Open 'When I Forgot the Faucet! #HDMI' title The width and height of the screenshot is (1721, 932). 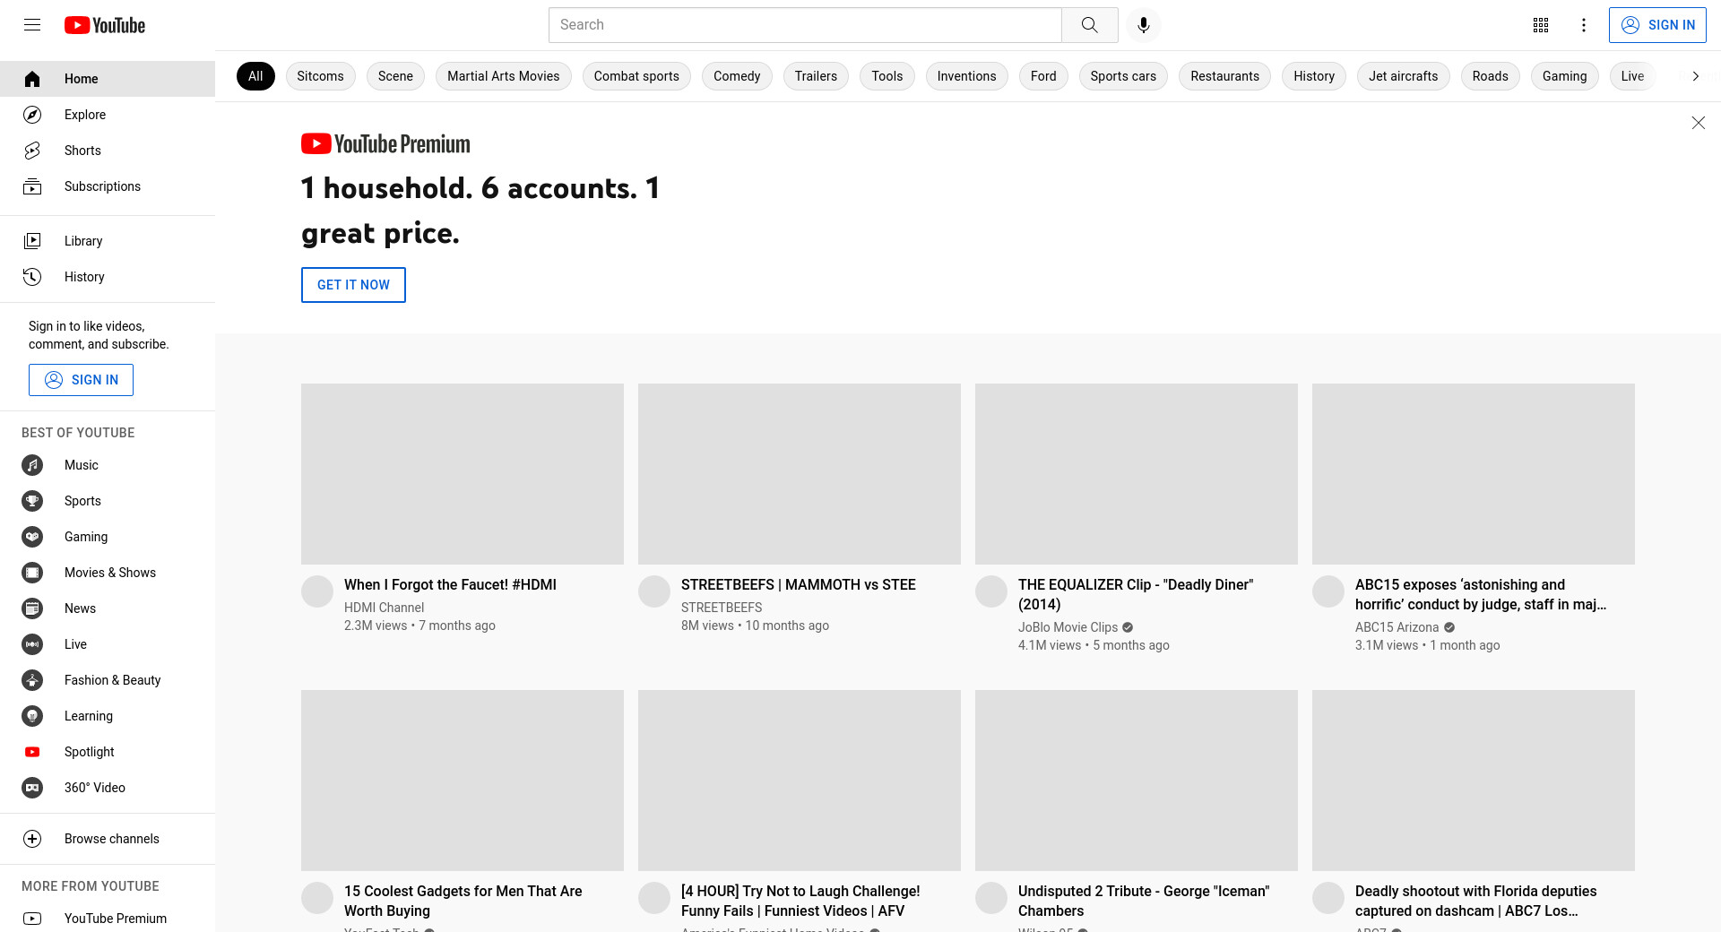click(450, 584)
